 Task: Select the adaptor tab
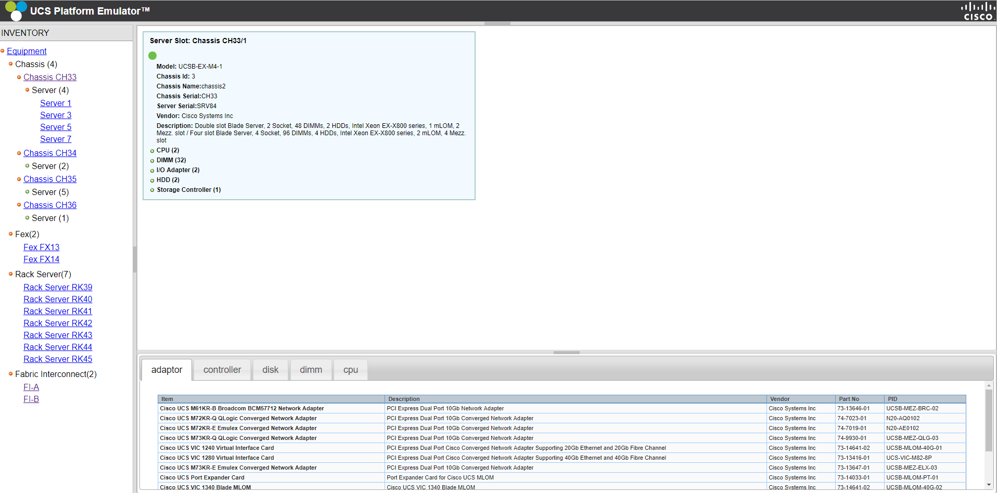(167, 370)
